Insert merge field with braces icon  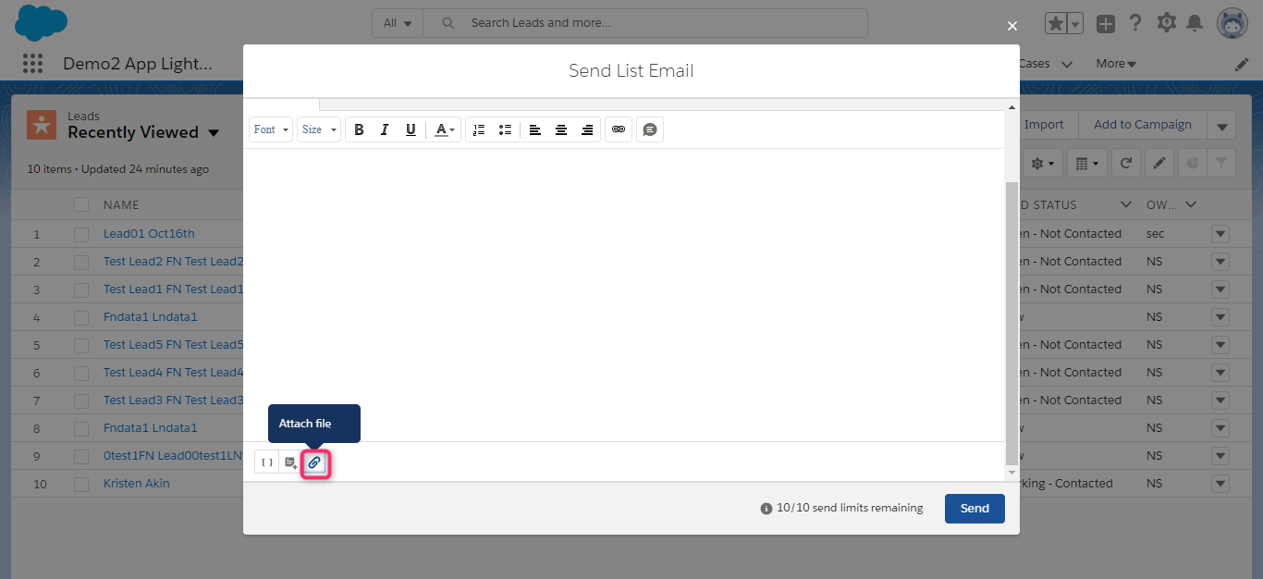coord(266,462)
